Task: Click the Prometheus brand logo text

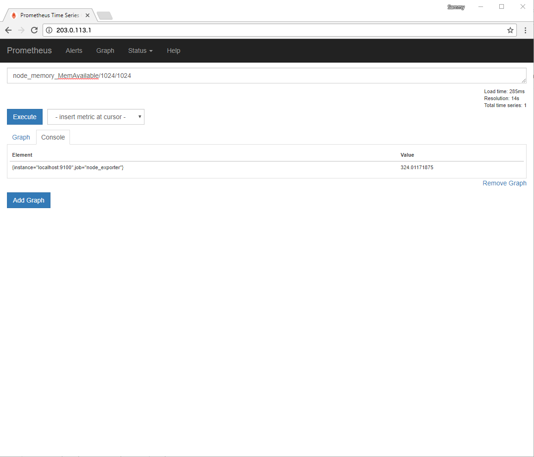Action: (x=29, y=51)
